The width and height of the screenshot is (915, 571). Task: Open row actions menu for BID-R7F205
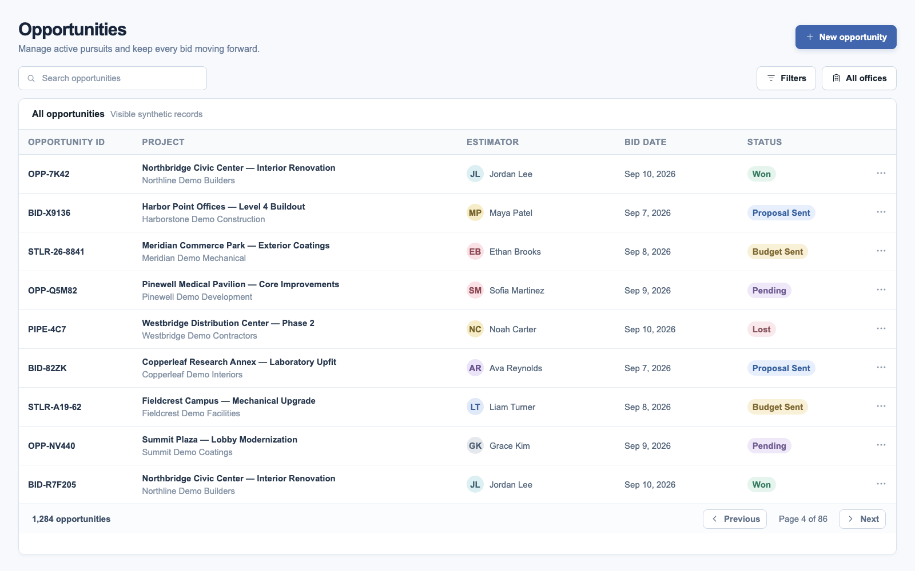pyautogui.click(x=881, y=484)
